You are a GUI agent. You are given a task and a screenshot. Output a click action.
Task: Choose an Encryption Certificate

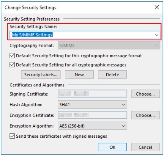[x=145, y=115]
